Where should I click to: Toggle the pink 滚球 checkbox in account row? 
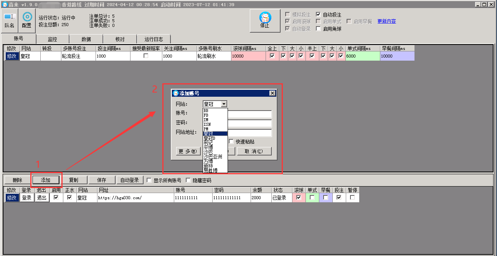click(299, 198)
